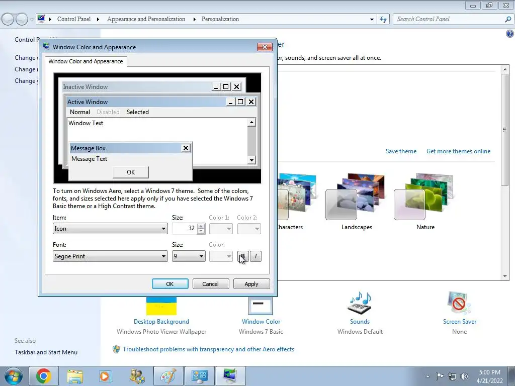Screen dimensions: 515x386
Task: Click Save theme link
Action: click(x=401, y=151)
